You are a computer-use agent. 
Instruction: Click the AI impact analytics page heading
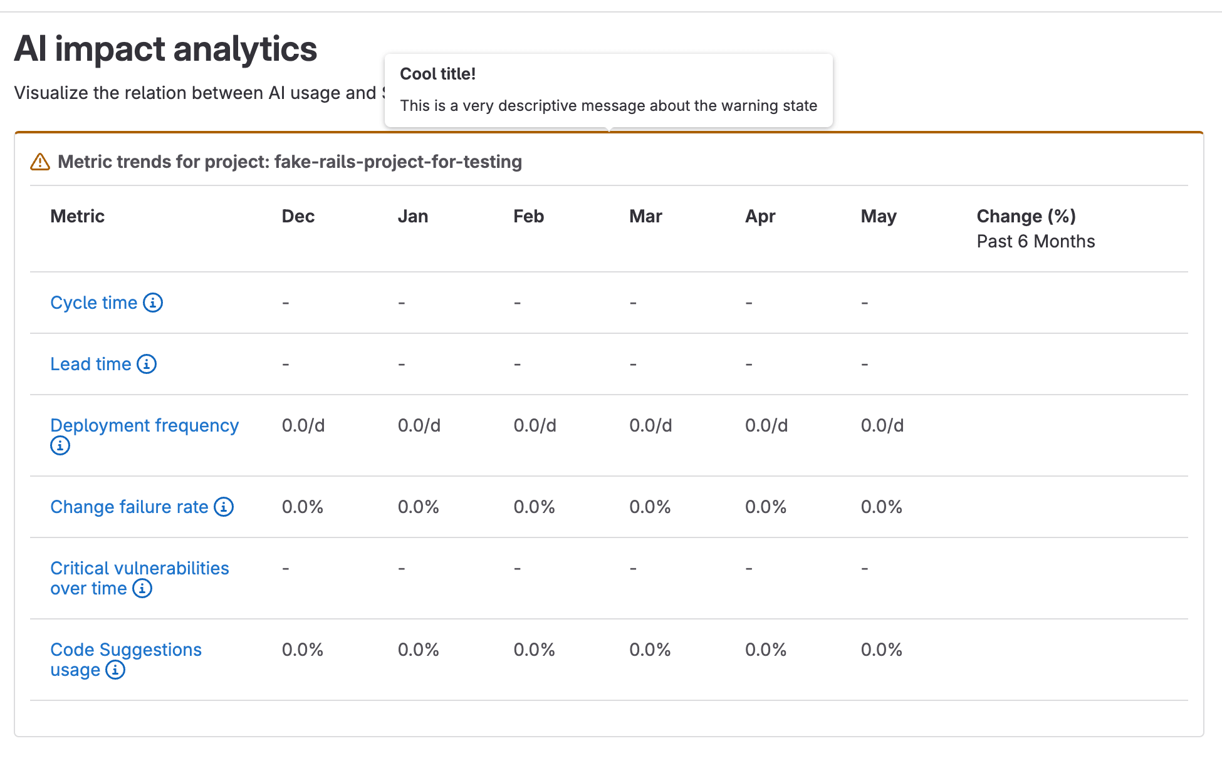coord(165,49)
